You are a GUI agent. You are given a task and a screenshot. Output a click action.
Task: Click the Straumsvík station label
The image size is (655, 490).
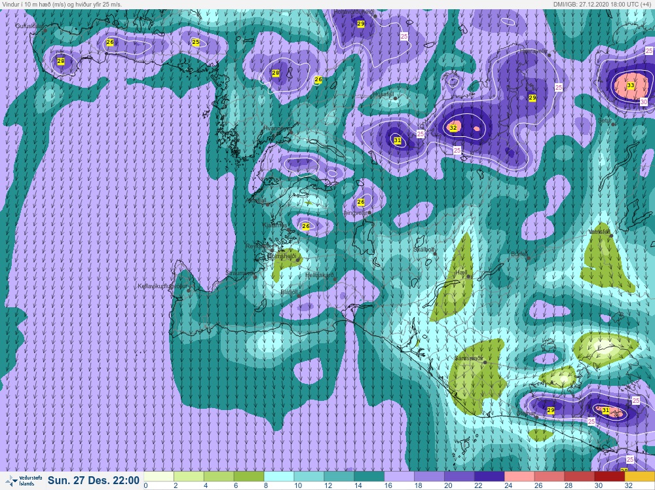click(x=240, y=273)
